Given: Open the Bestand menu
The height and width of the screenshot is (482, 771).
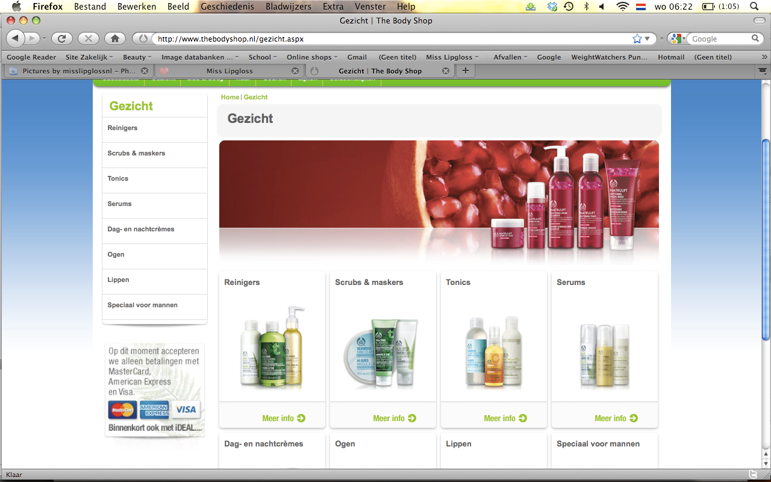Looking at the screenshot, I should pos(90,7).
